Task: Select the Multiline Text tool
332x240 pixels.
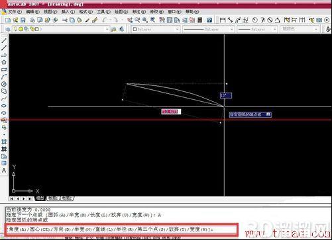Action: 4,171
